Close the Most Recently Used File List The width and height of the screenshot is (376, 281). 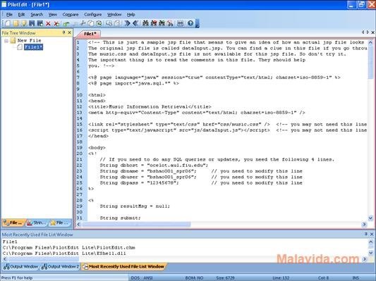pyautogui.click(x=372, y=234)
